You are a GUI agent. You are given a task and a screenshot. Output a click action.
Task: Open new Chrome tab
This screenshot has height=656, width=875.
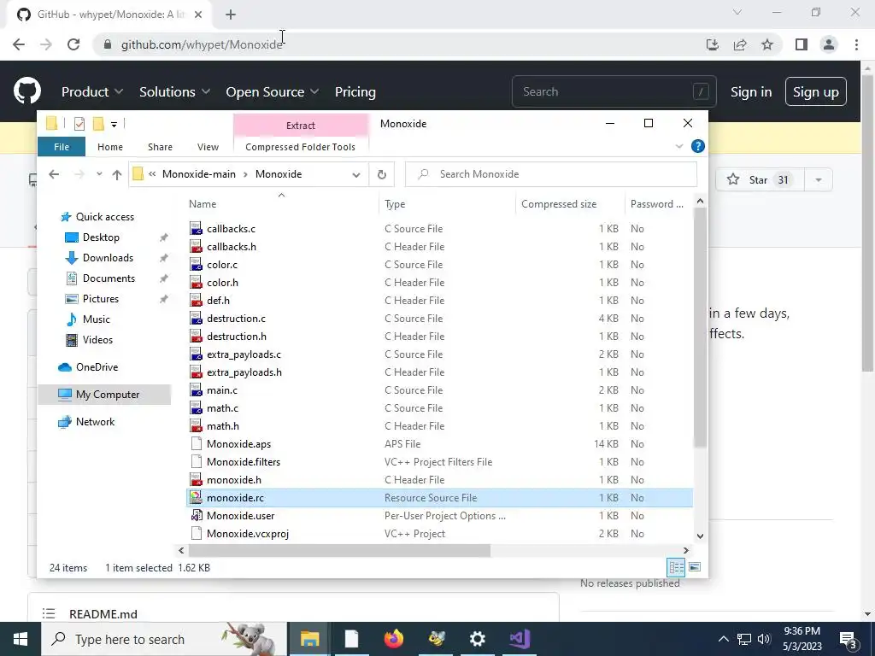[x=231, y=15]
